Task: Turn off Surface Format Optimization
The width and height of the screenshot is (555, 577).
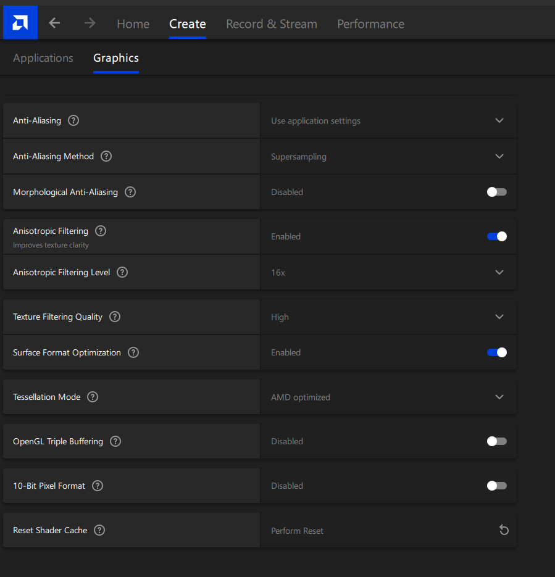Action: [496, 352]
